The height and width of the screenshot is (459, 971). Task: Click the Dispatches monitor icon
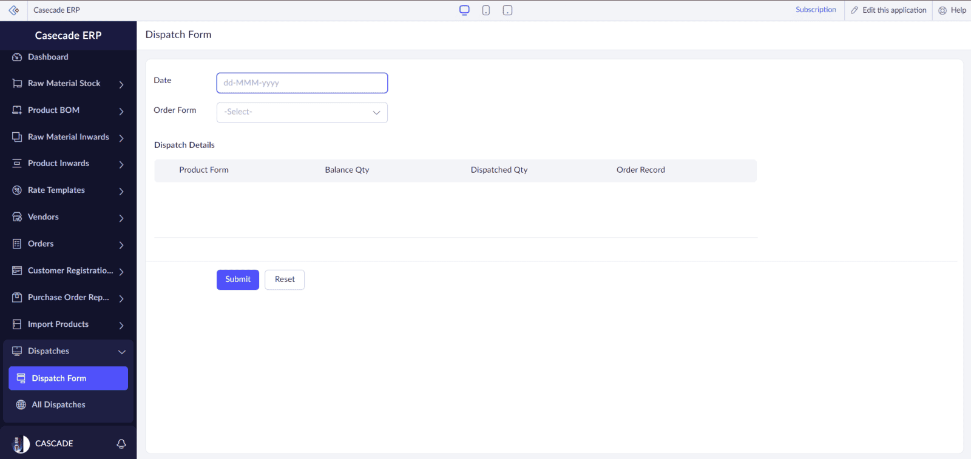click(x=17, y=351)
